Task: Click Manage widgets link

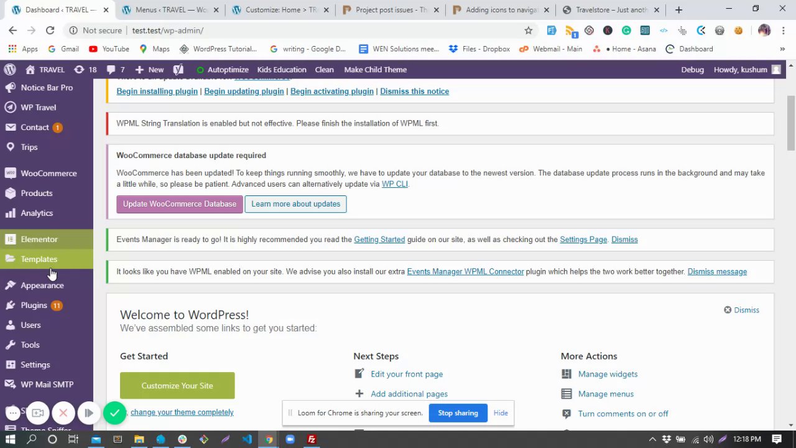Action: coord(608,374)
